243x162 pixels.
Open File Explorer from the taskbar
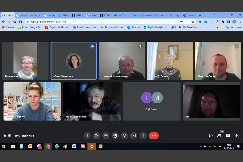pos(13,146)
